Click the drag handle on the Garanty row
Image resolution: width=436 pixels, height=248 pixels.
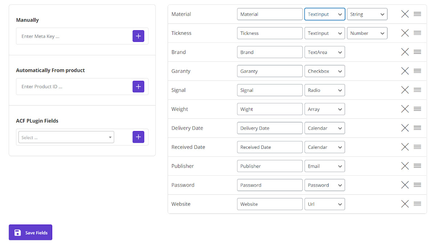[x=417, y=71]
